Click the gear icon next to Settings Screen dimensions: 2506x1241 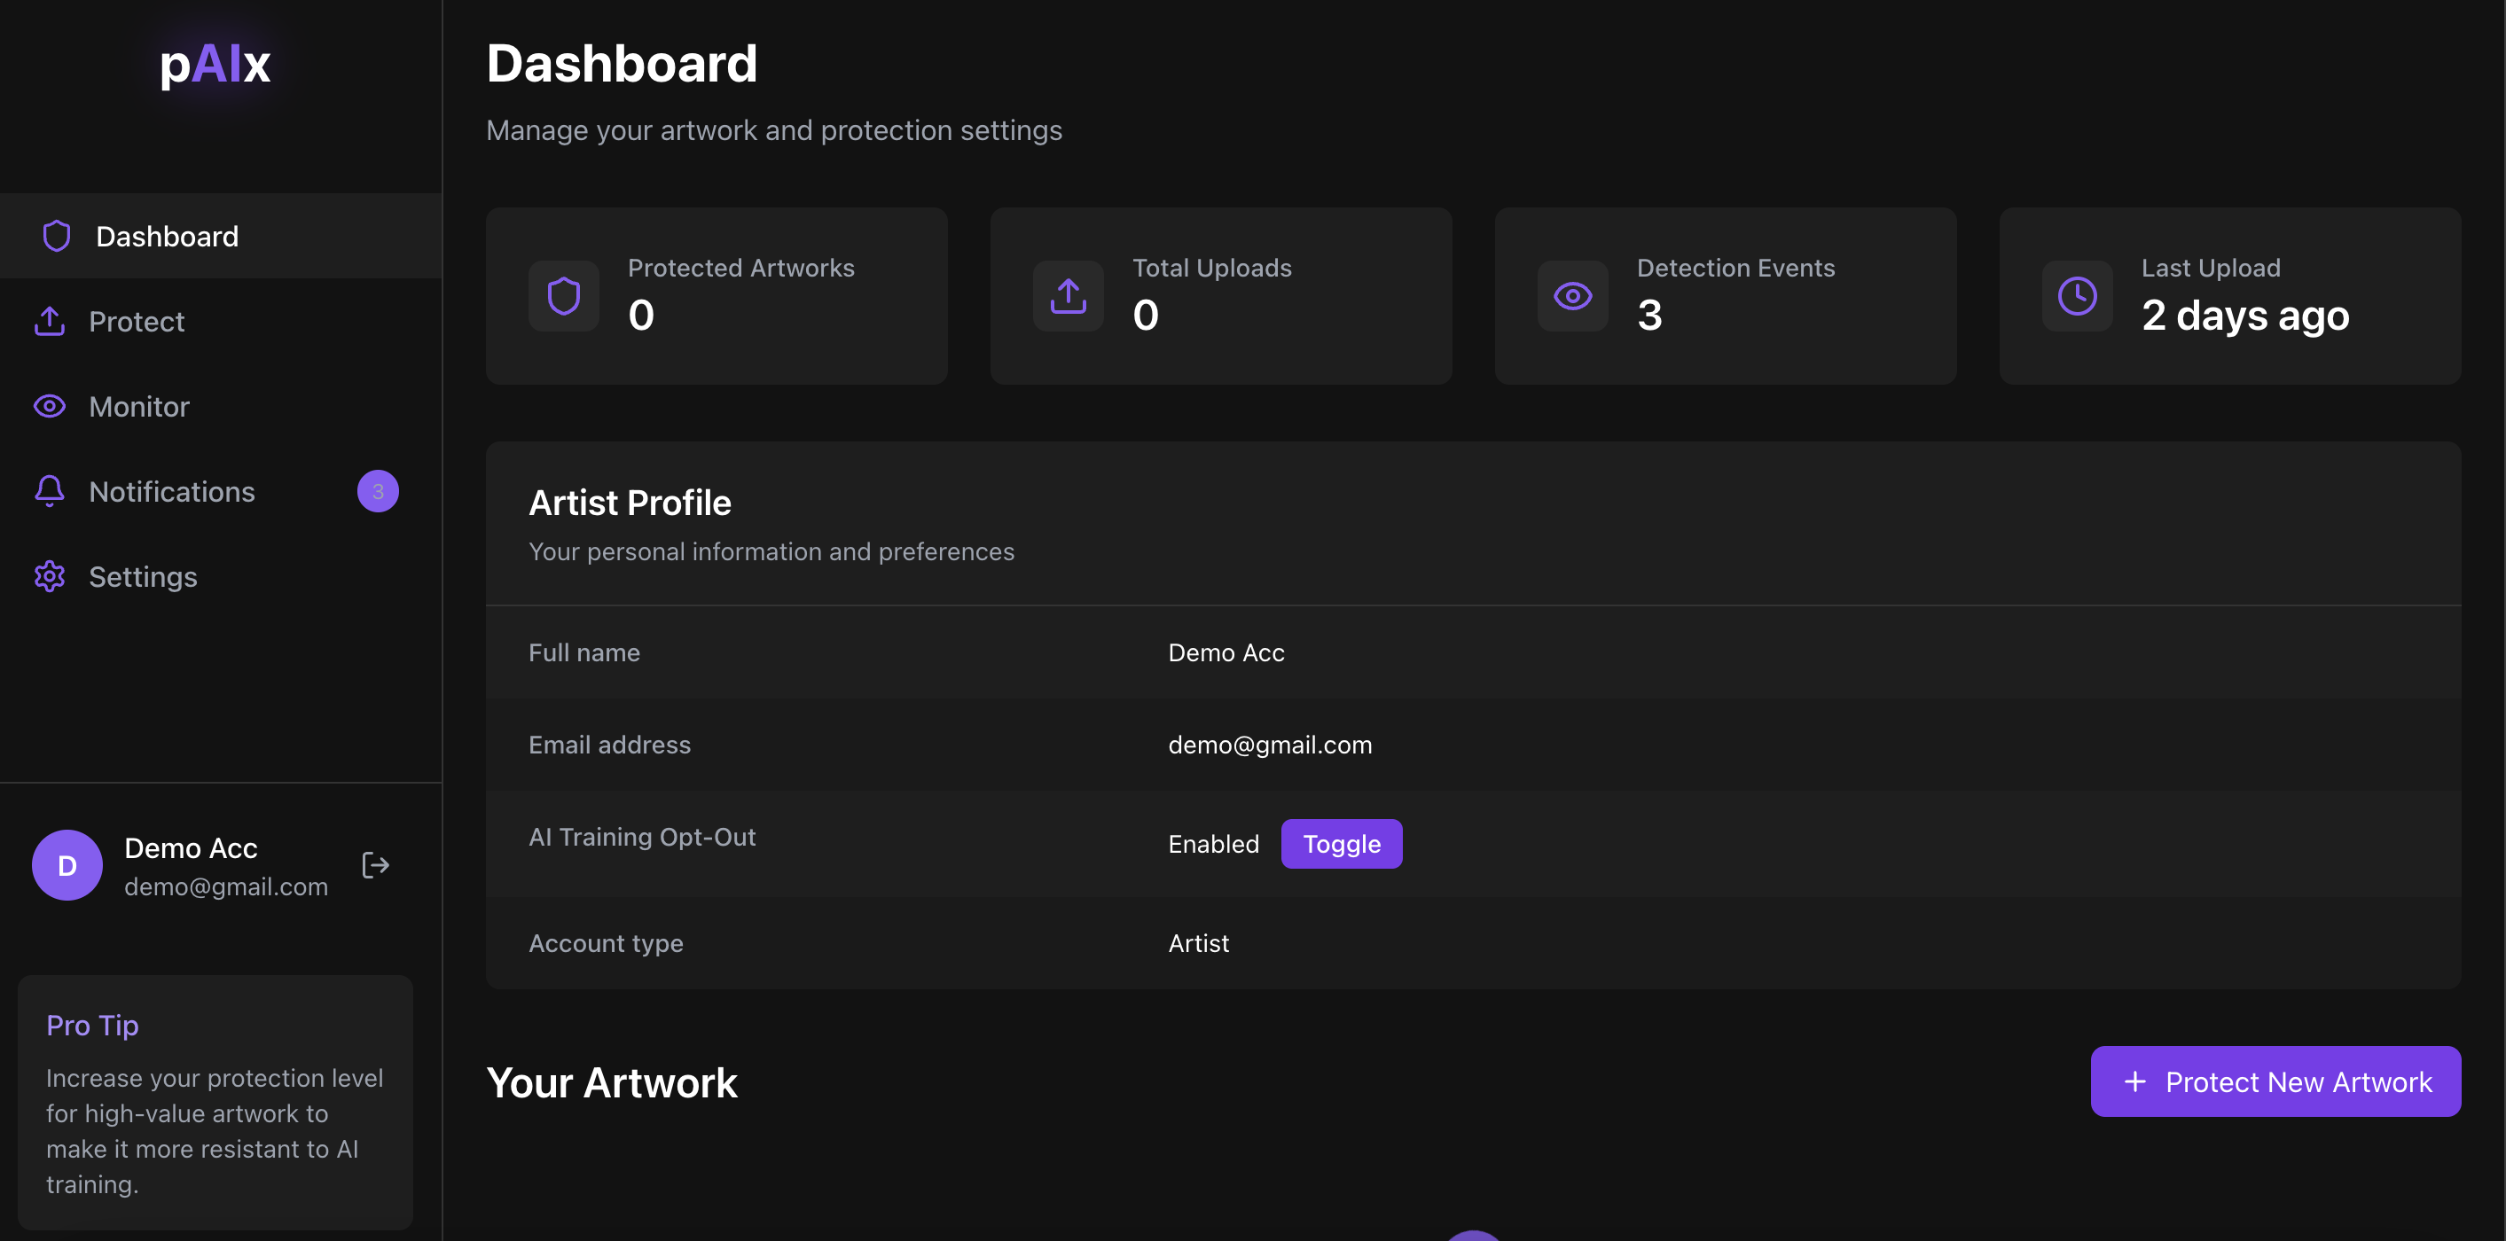coord(50,577)
